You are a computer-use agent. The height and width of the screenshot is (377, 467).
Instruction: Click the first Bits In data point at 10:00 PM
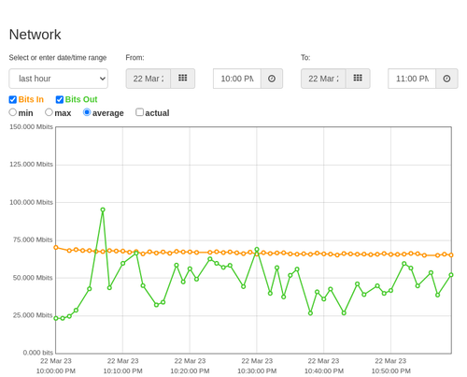[x=56, y=247]
